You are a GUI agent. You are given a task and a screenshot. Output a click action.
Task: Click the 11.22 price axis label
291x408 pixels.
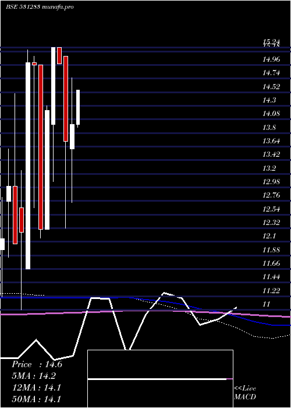click(271, 291)
